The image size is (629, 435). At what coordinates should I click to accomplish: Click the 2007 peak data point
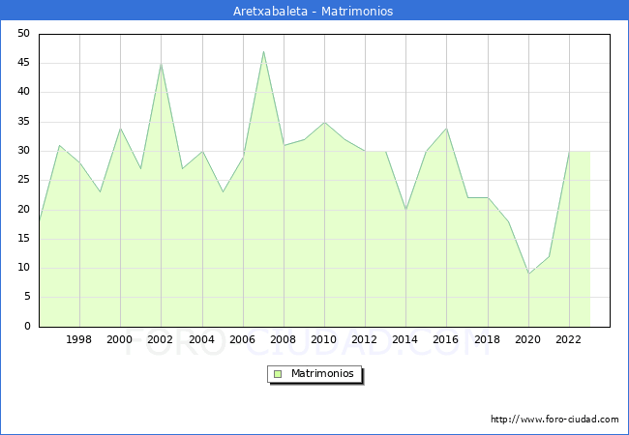263,51
